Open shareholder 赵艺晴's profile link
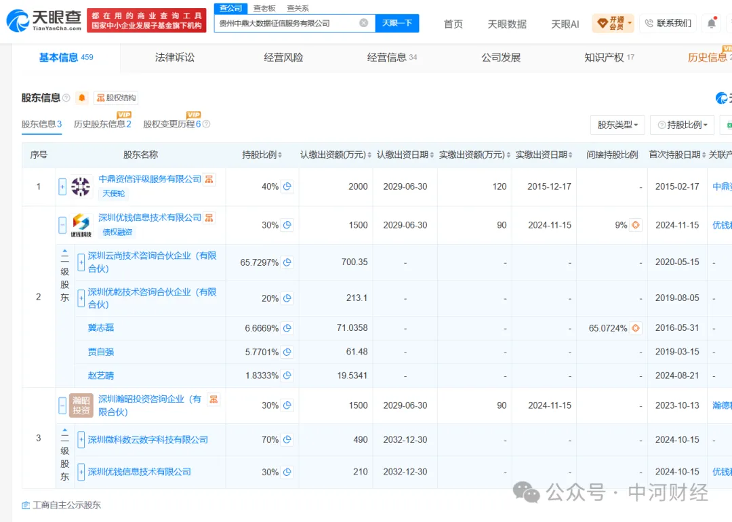The width and height of the screenshot is (732, 522). click(101, 376)
